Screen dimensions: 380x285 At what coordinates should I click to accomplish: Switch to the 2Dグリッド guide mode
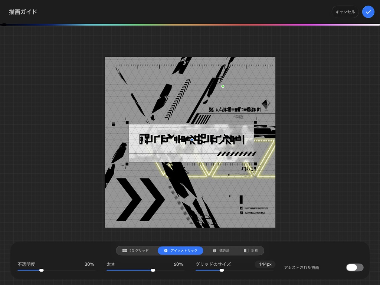coord(135,250)
